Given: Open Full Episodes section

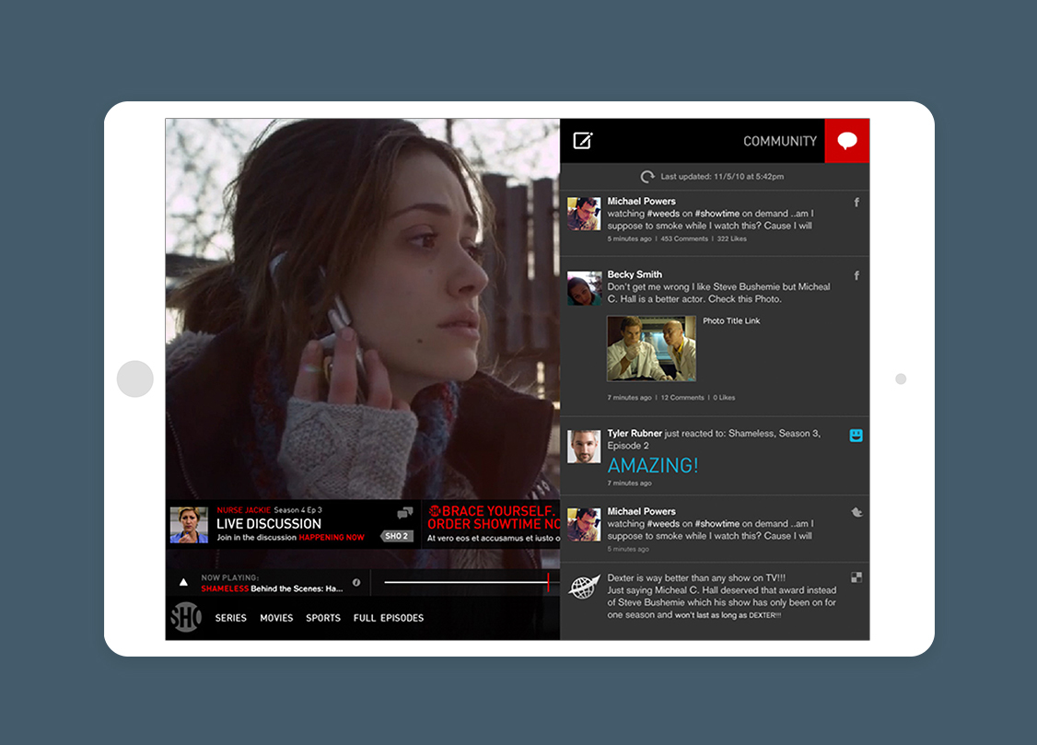Looking at the screenshot, I should (x=389, y=618).
